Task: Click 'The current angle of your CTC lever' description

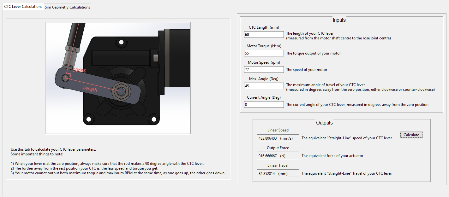Action: click(357, 105)
